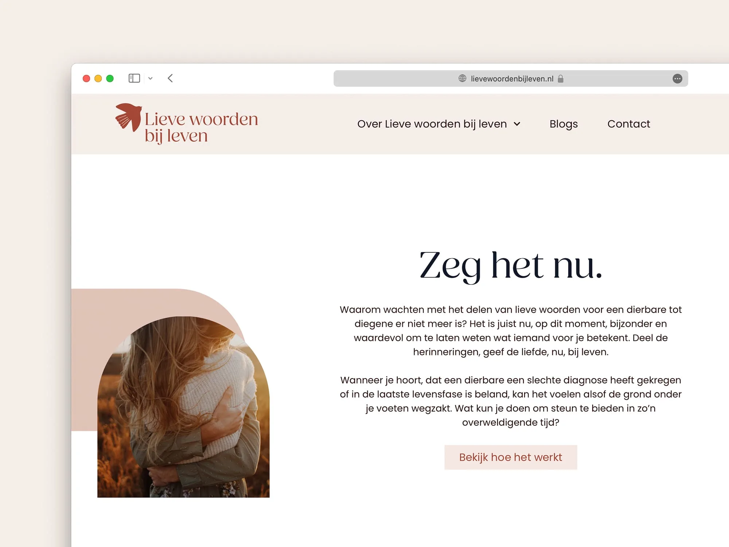The width and height of the screenshot is (729, 547).
Task: Open the page options ellipsis button
Action: click(x=677, y=78)
